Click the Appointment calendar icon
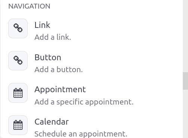This screenshot has width=188, height=138. [x=18, y=93]
